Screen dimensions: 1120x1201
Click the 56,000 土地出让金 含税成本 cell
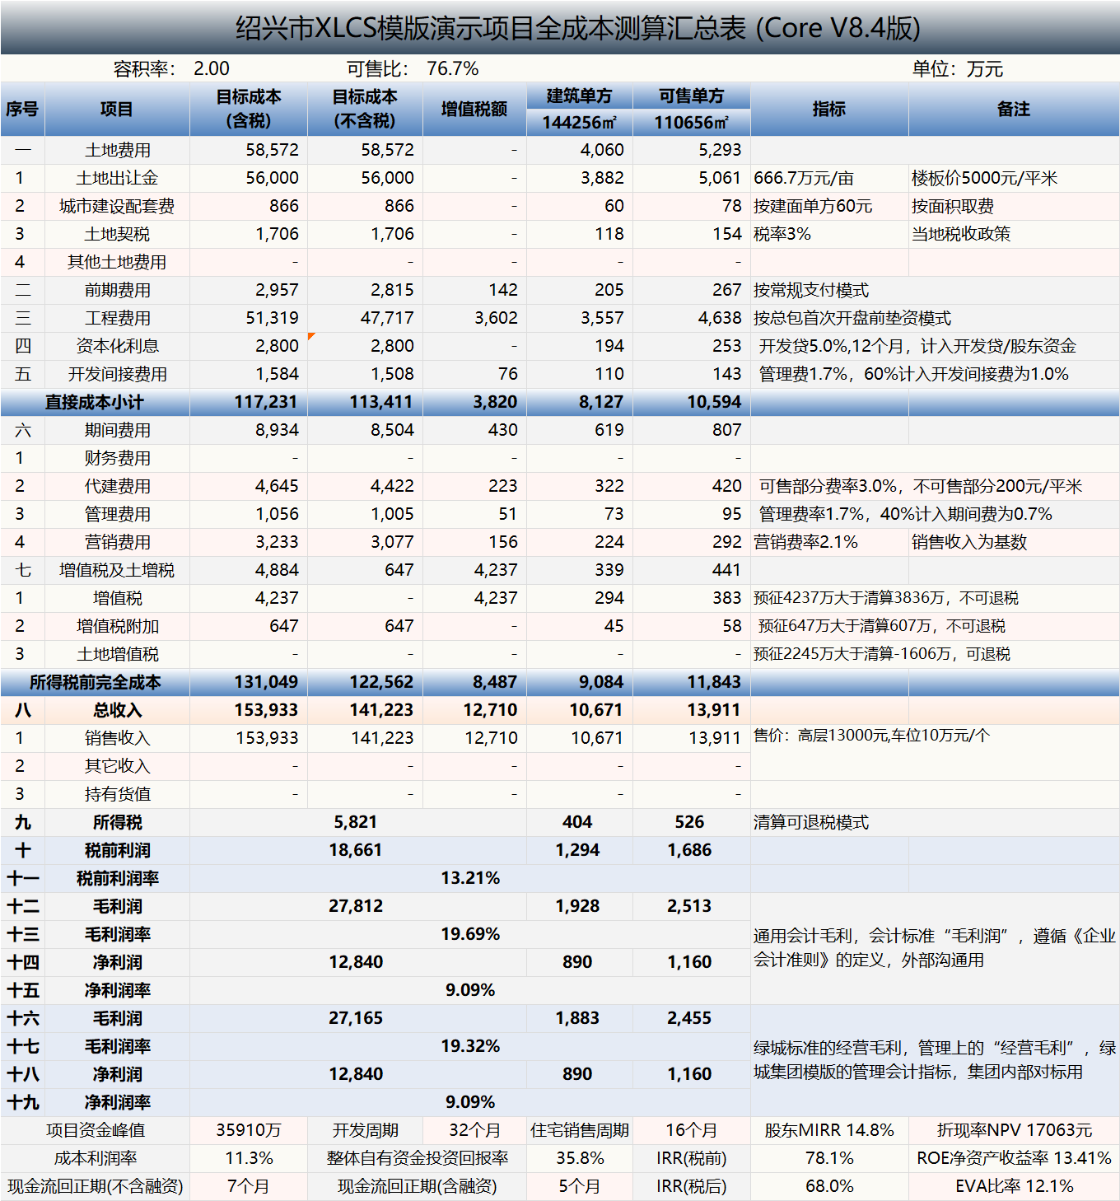pyautogui.click(x=272, y=178)
